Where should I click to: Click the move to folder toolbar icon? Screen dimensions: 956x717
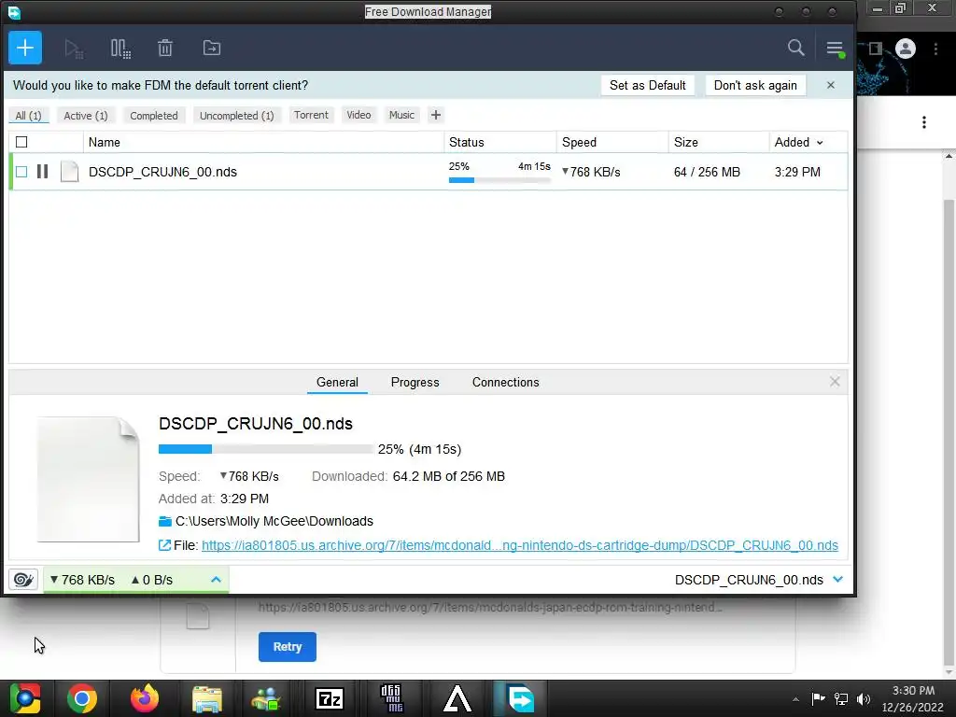[x=212, y=49]
